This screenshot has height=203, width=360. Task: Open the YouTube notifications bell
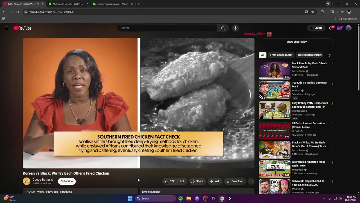click(x=331, y=28)
